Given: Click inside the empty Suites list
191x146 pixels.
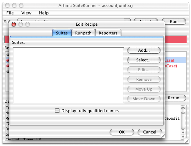Looking at the screenshot, I should (69, 76).
